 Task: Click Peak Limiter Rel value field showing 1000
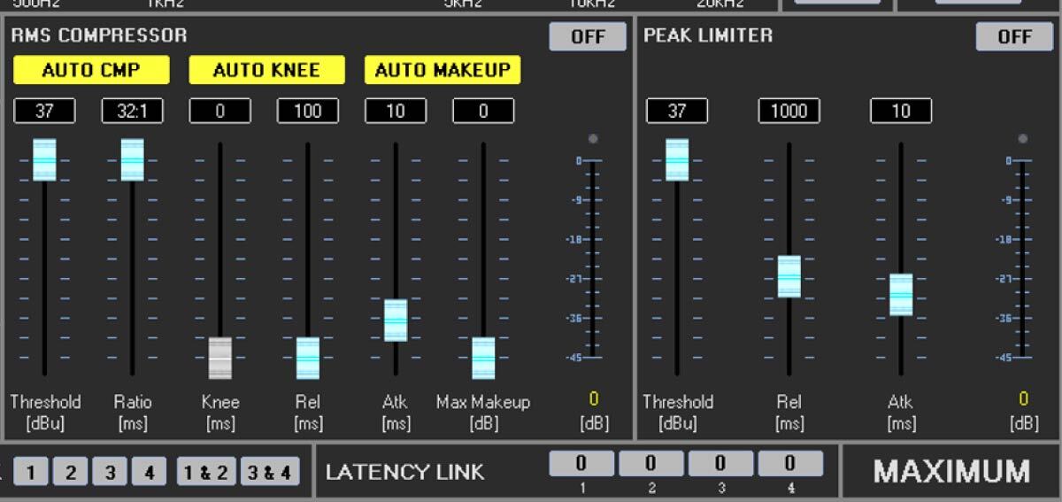click(789, 111)
